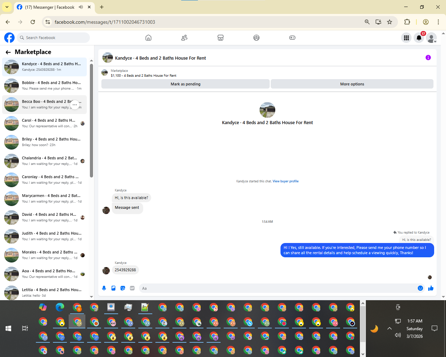The width and height of the screenshot is (446, 357).
Task: Open Morales conversation in list
Action: pos(44,255)
